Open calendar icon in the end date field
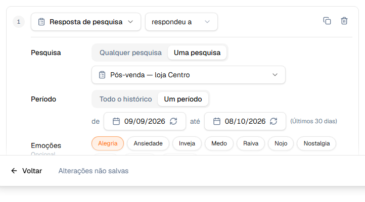 [217, 121]
